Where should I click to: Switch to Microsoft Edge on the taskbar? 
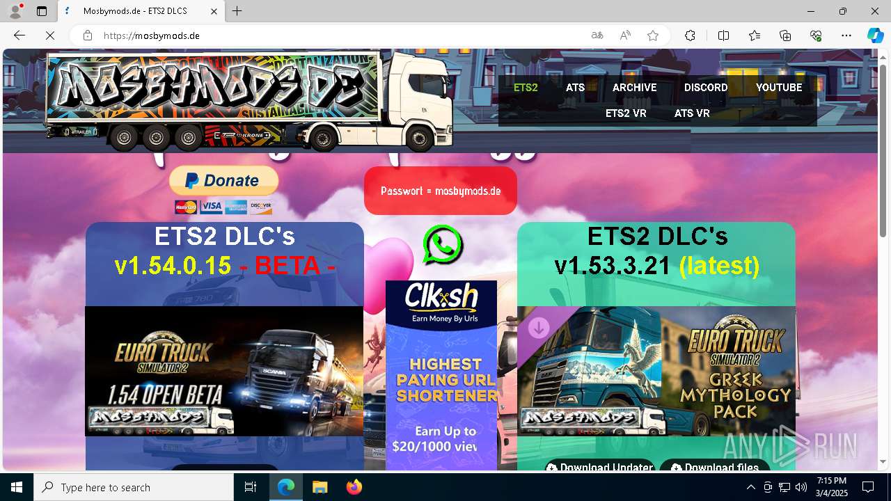click(286, 487)
